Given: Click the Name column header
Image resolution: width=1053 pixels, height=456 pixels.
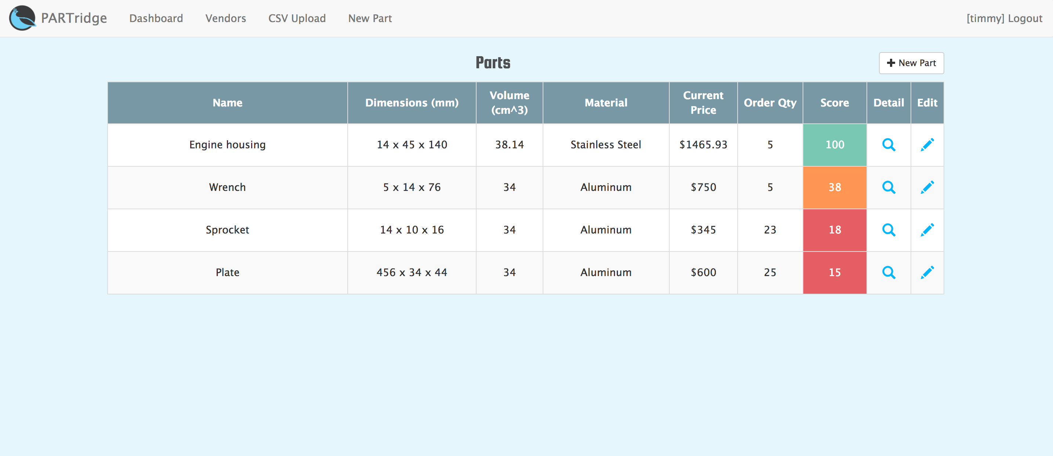Looking at the screenshot, I should 227,102.
